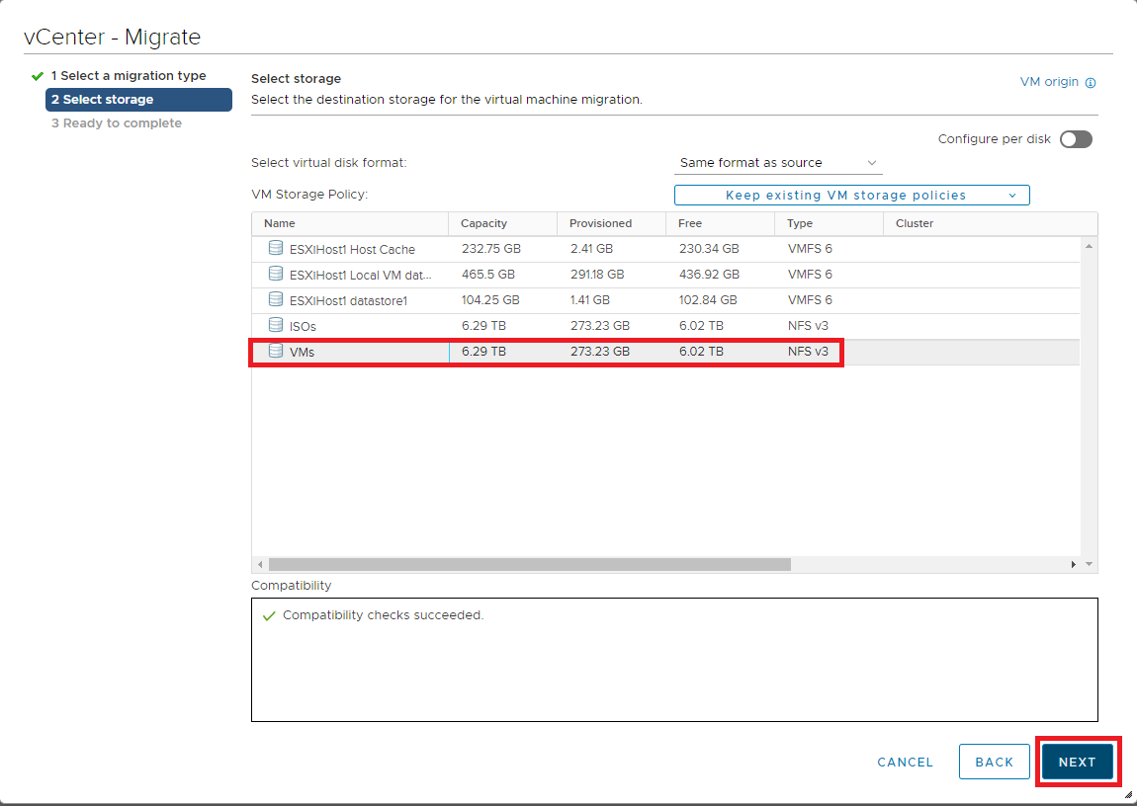Open the VM Storage Policy dropdown
This screenshot has width=1137, height=806.
pyautogui.click(x=851, y=196)
